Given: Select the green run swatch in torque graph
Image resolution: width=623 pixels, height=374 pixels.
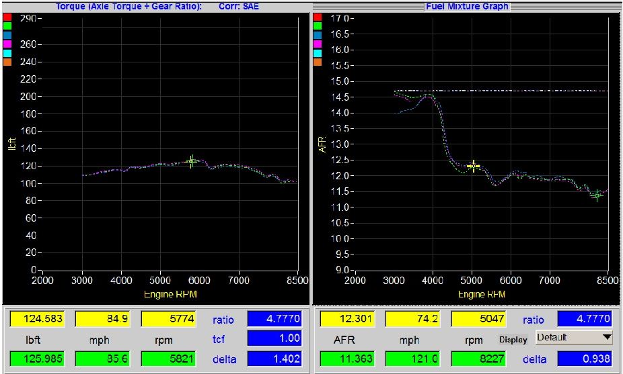Looking at the screenshot, I should point(7,26).
